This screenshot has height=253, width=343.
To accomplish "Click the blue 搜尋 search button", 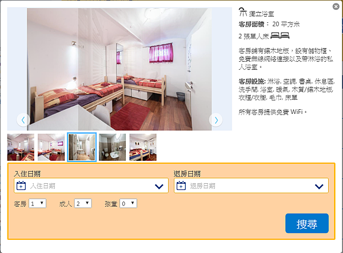I will (307, 223).
